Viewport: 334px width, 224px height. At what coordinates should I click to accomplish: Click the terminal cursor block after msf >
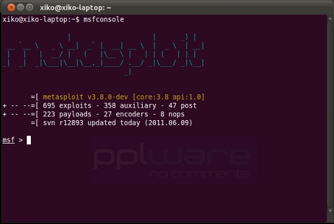pyautogui.click(x=28, y=140)
